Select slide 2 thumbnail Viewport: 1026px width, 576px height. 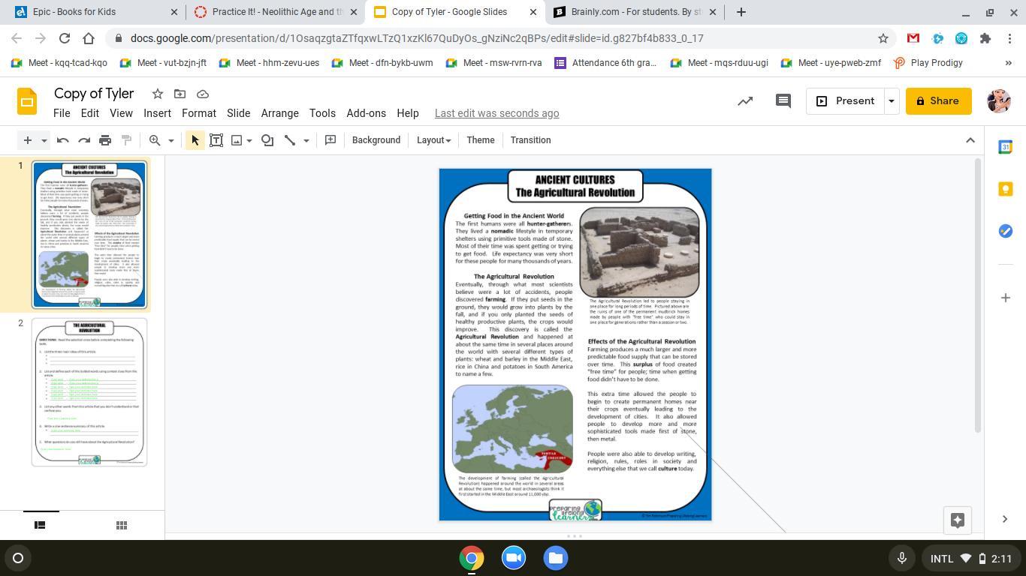pyautogui.click(x=89, y=391)
